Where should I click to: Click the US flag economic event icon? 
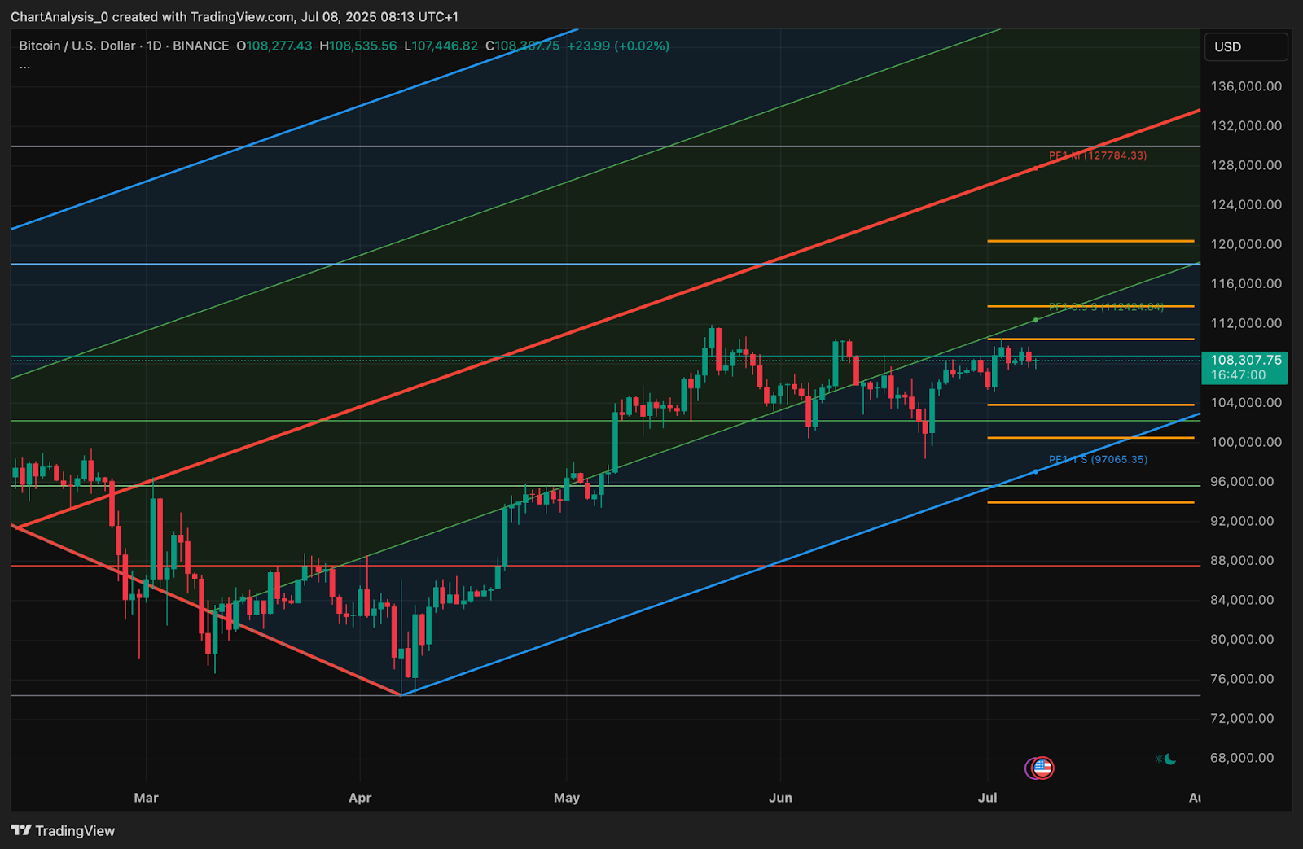point(1043,768)
